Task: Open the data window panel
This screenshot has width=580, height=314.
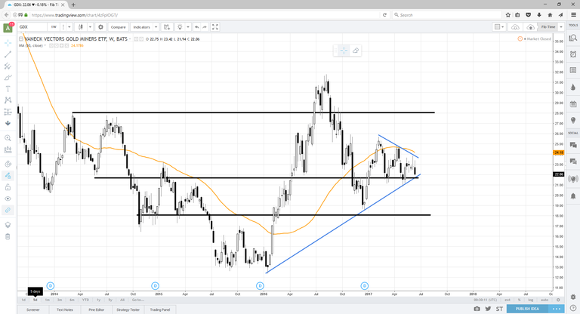Action: click(573, 70)
